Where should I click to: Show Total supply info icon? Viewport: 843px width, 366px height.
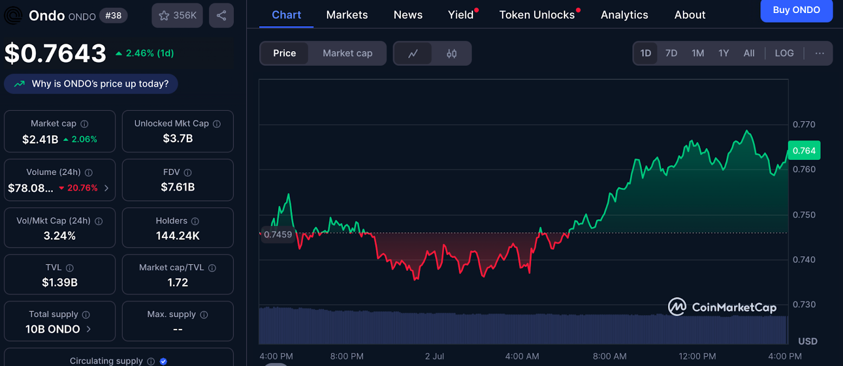[x=86, y=314]
